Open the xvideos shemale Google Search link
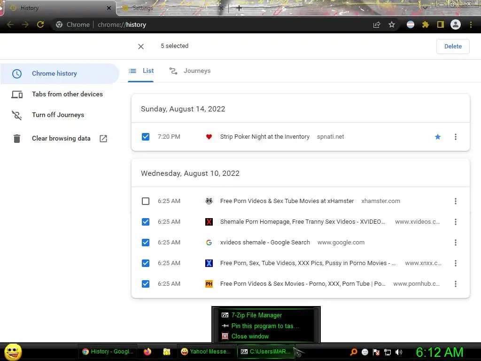The image size is (481, 361). (265, 243)
